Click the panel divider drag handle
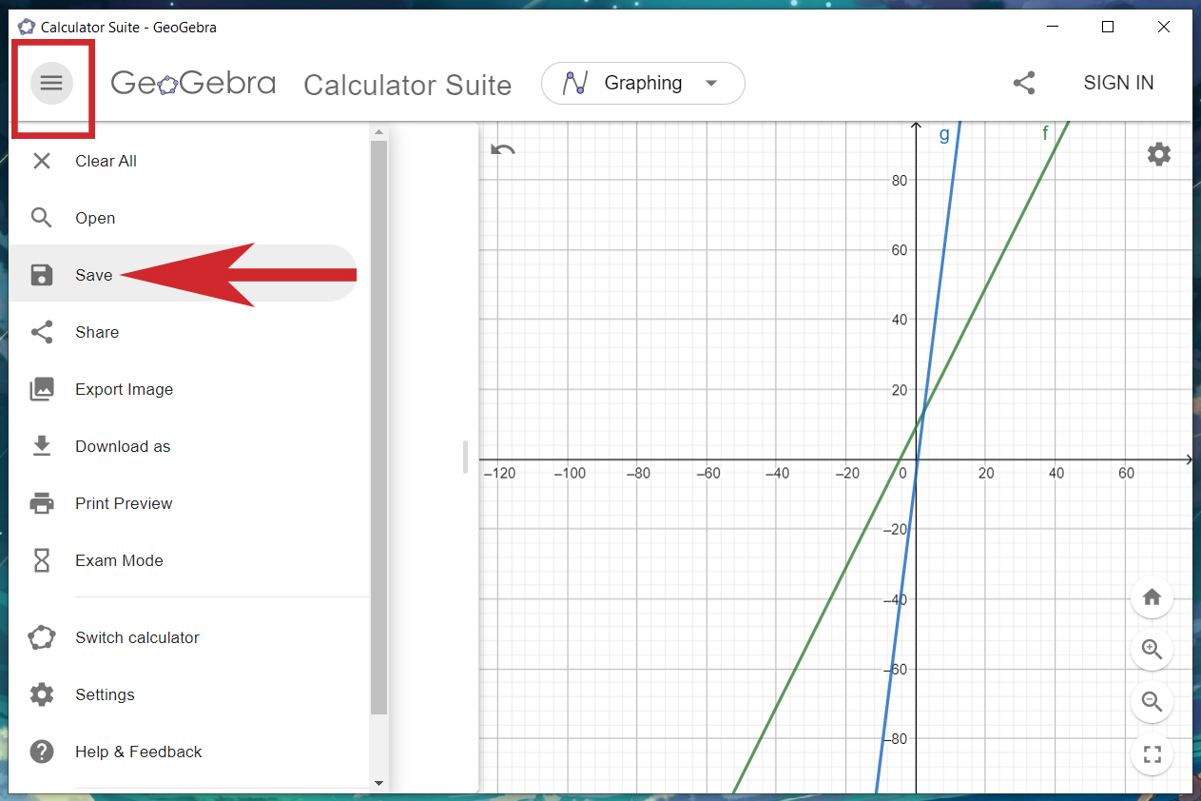 (465, 457)
